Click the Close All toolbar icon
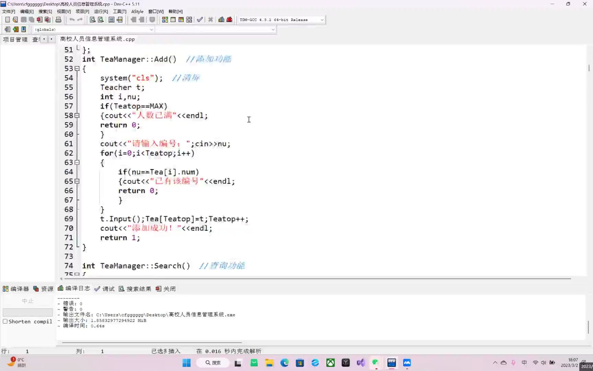Image resolution: width=593 pixels, height=371 pixels. pos(48,20)
